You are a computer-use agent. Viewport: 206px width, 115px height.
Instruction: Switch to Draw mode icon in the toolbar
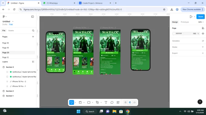click(x=125, y=102)
